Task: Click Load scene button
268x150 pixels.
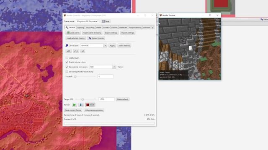Action: pos(73,32)
